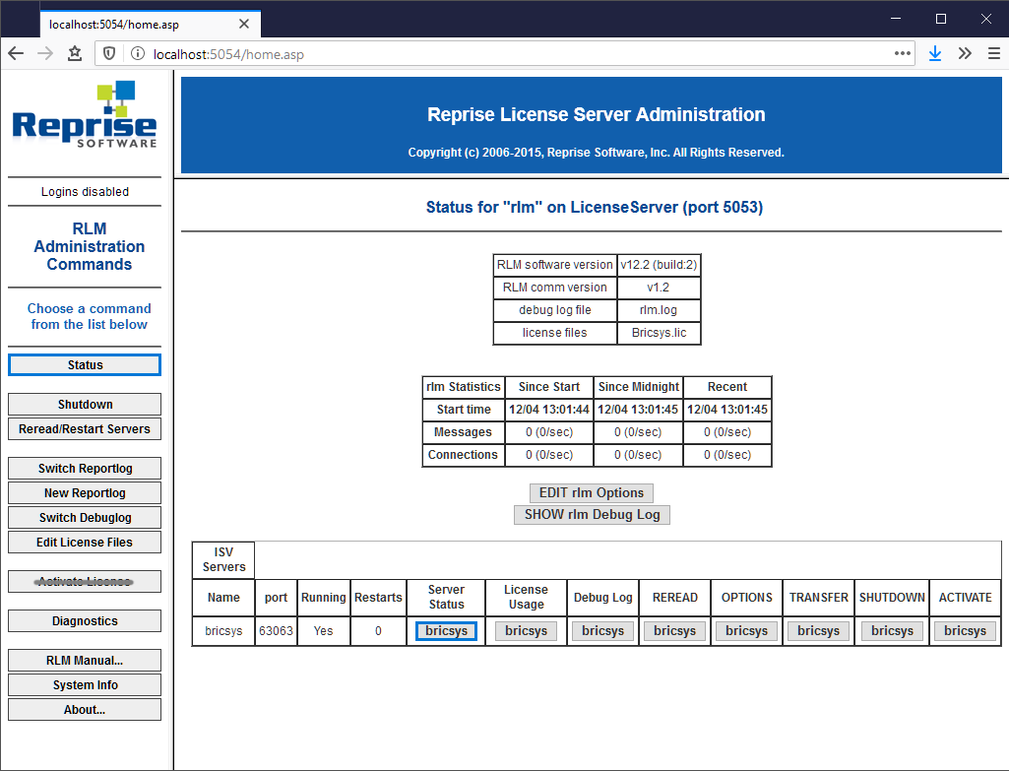This screenshot has width=1009, height=771.
Task: Show site information icon
Action: click(138, 53)
